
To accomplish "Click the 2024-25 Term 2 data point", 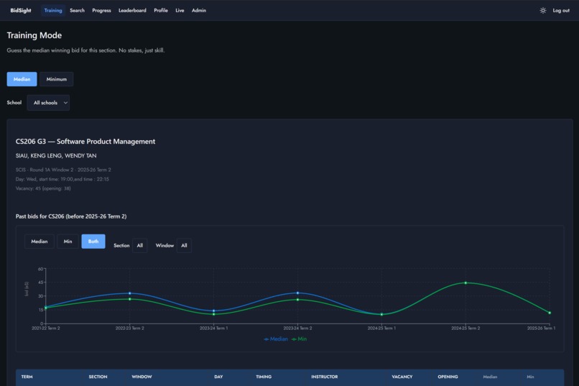I will pos(465,283).
